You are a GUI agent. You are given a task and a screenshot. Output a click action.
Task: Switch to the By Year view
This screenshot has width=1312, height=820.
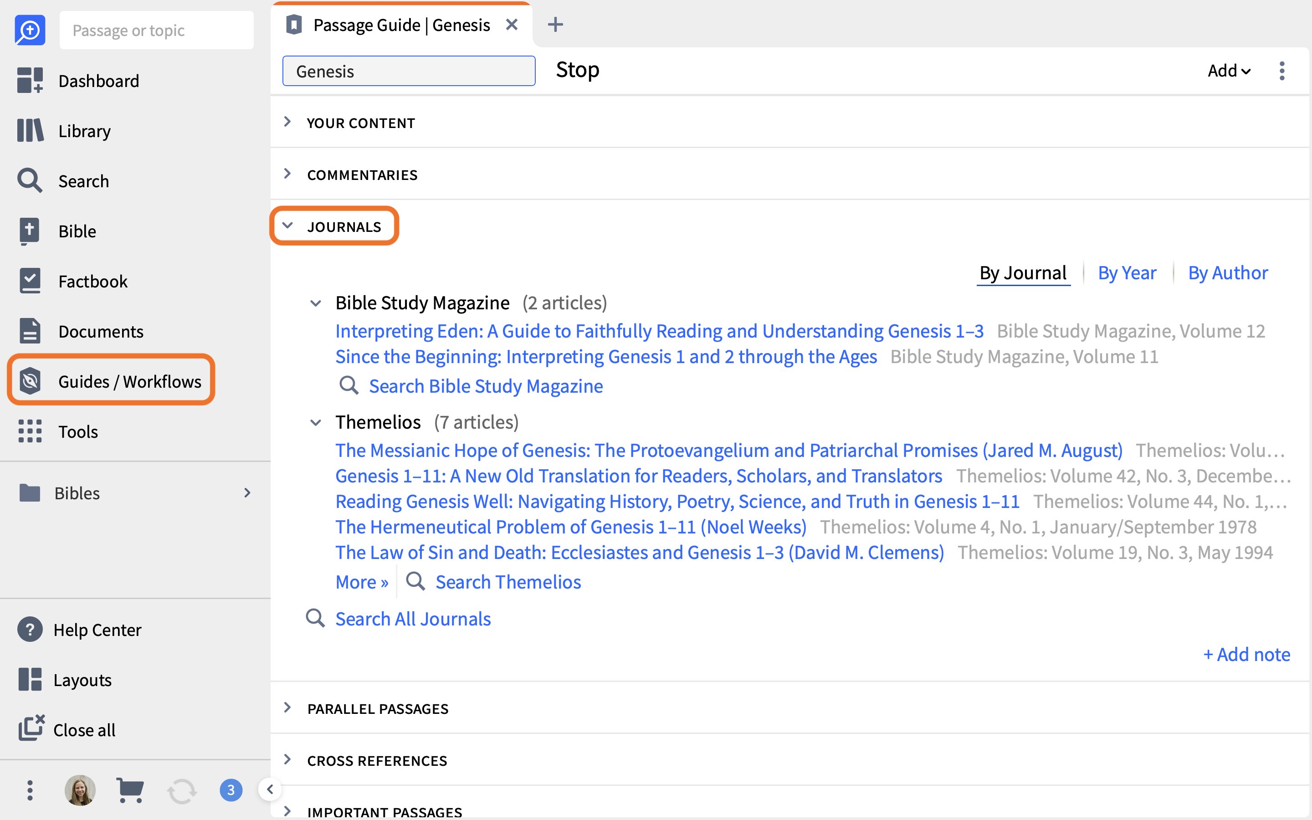click(1127, 273)
